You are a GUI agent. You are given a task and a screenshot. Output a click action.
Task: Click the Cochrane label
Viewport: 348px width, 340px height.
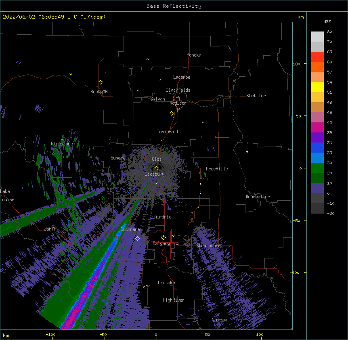130,229
